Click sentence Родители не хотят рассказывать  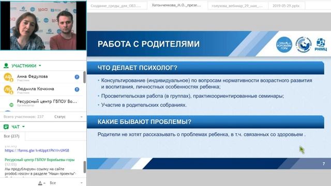pos(201,134)
